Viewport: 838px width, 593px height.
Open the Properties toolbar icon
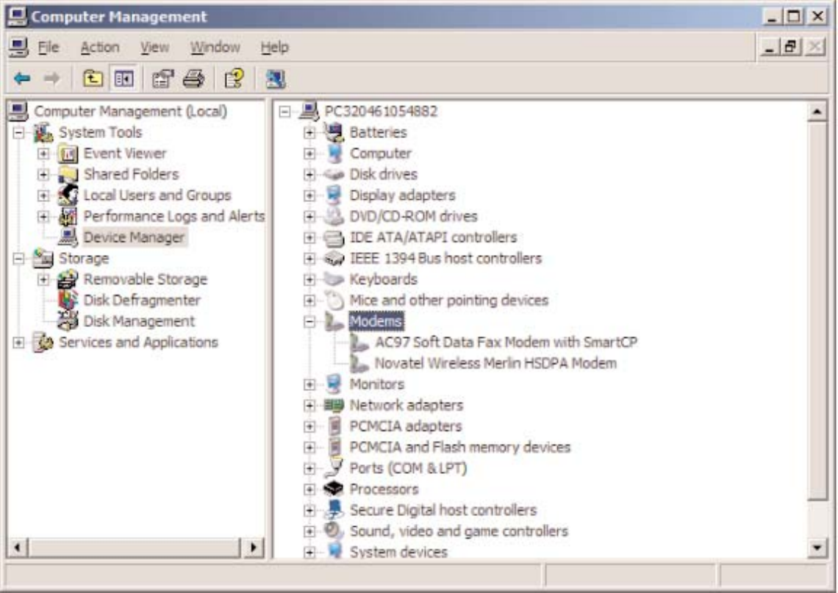[x=162, y=79]
